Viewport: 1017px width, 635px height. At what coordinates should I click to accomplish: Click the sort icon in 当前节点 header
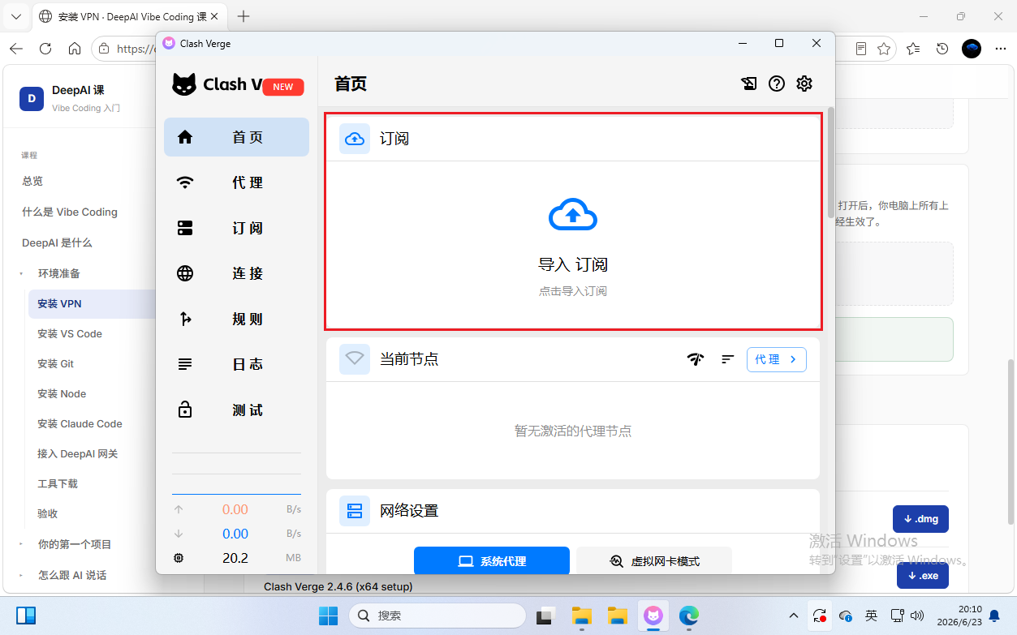pyautogui.click(x=728, y=359)
